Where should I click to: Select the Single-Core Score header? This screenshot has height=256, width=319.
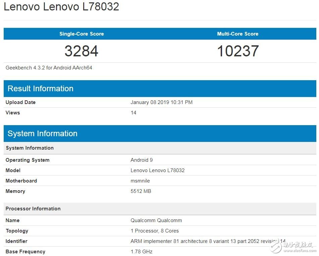pos(82,34)
